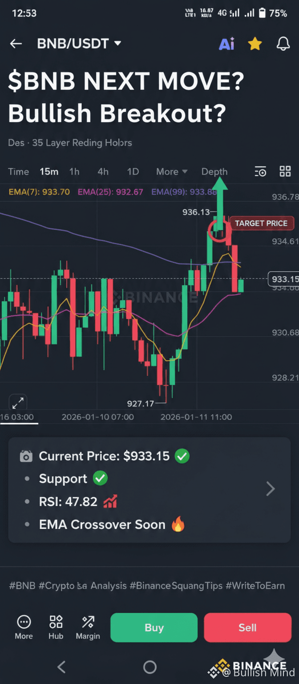Expand the analysis card chevron
The width and height of the screenshot is (299, 684).
270,489
